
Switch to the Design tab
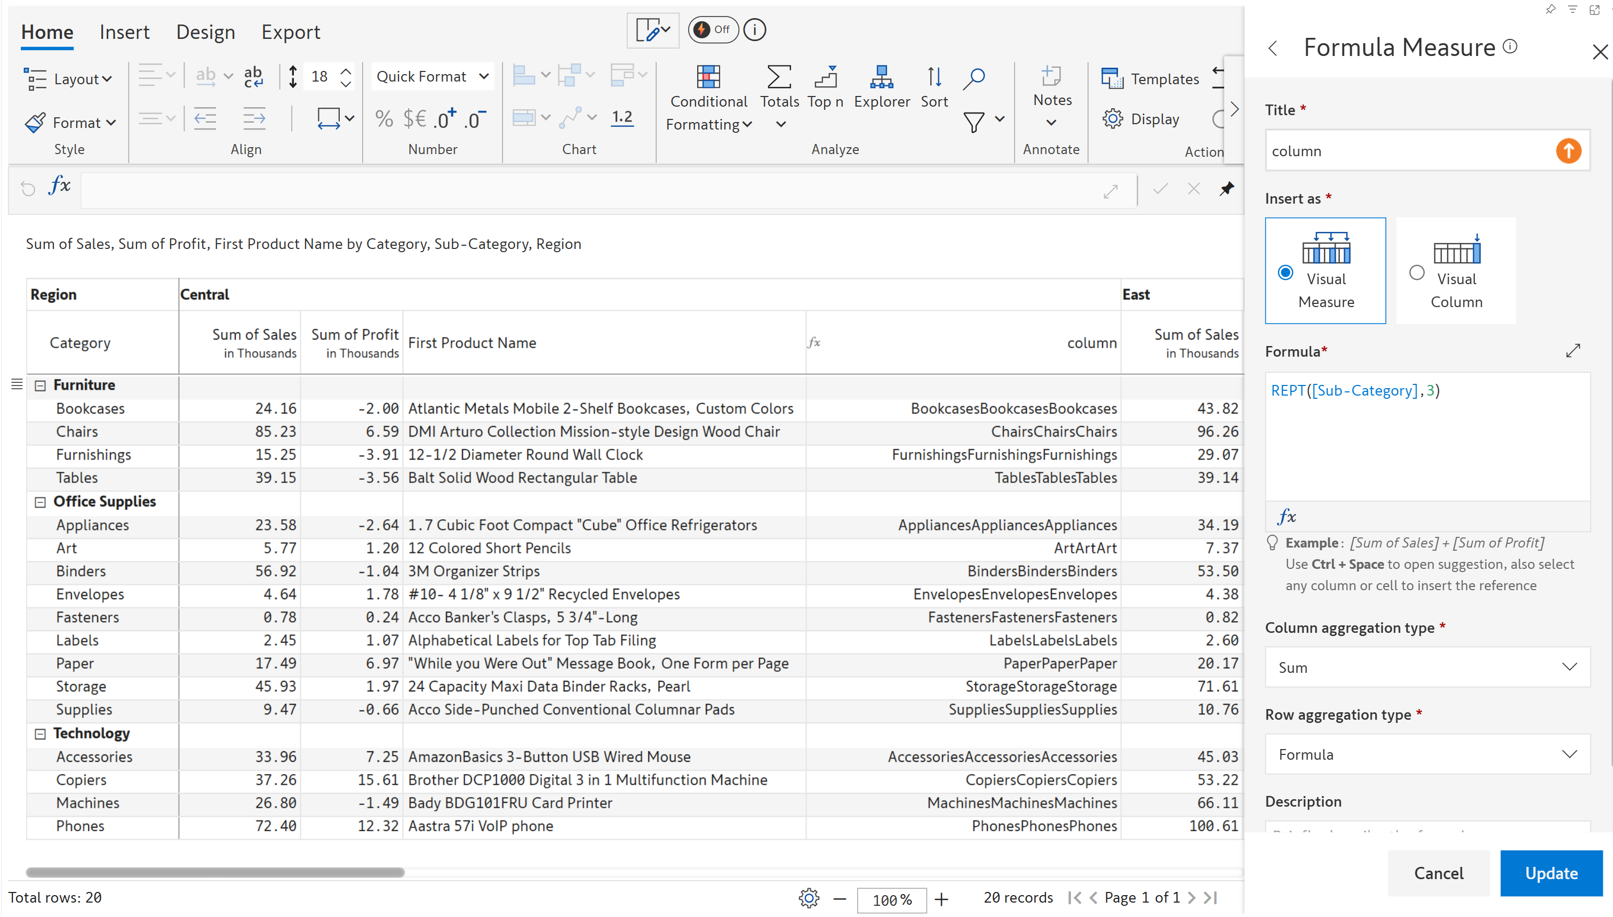click(205, 32)
